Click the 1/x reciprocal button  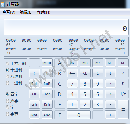[x=123, y=94]
